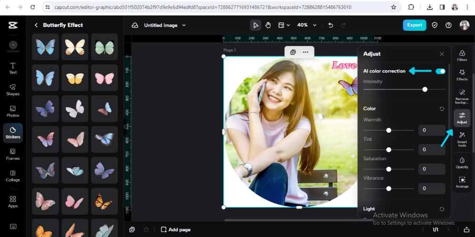Click the Saturation slider handle
The width and height of the screenshot is (475, 237).
click(389, 169)
